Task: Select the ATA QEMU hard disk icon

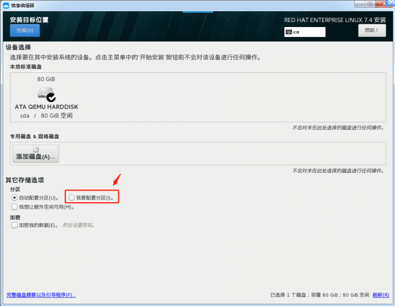Action: (46, 94)
